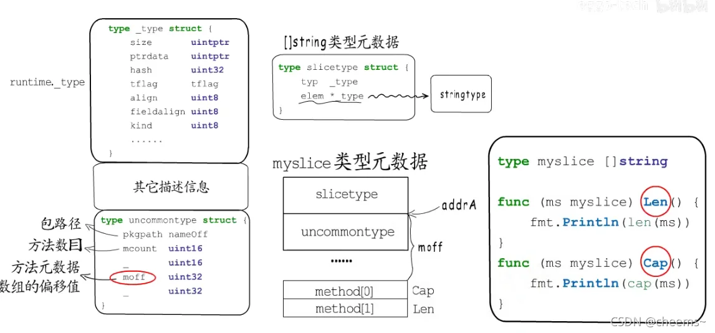
Task: Click the "Cap" label beside method[0]
Action: click(x=423, y=291)
